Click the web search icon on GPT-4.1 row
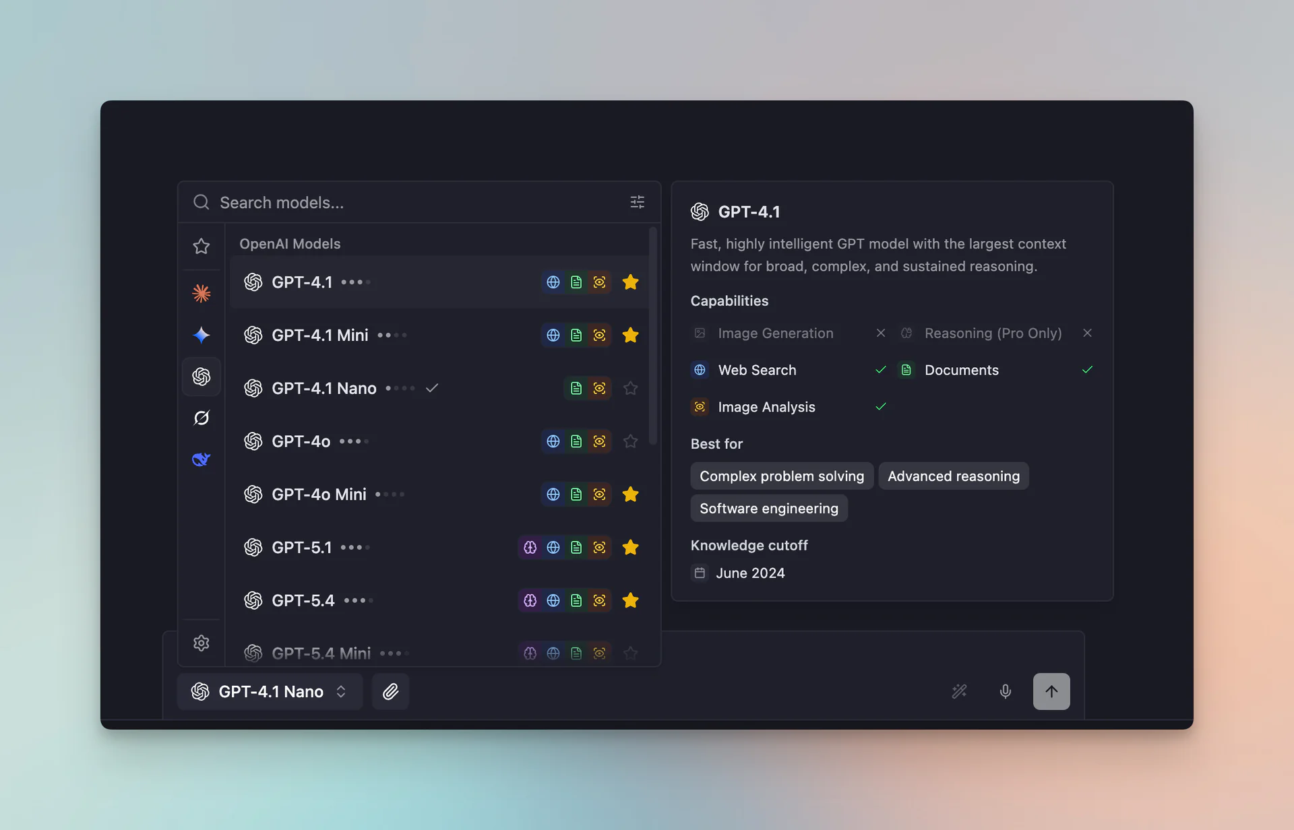The width and height of the screenshot is (1294, 830). click(x=553, y=282)
